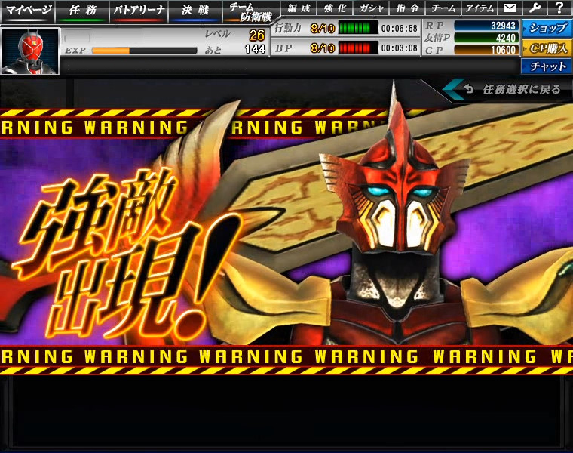Go to the 任務 tab
Screen dimensions: 573x453
(83, 11)
